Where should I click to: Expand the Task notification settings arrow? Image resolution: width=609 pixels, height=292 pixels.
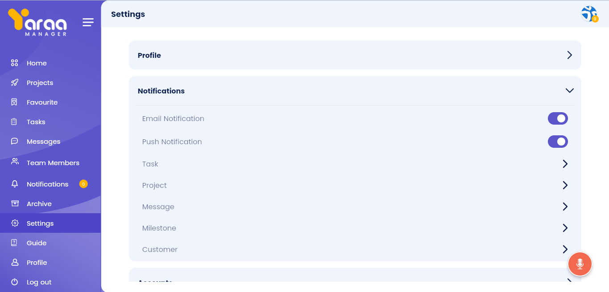coord(565,164)
